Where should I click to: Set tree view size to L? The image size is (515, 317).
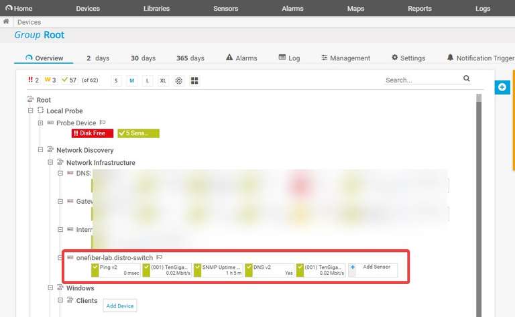148,80
